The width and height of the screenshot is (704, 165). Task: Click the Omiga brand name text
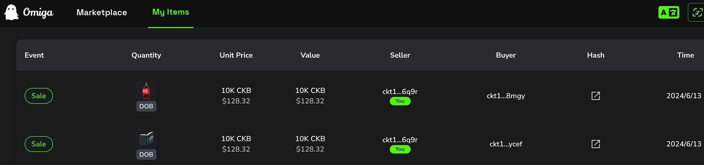[x=38, y=12]
